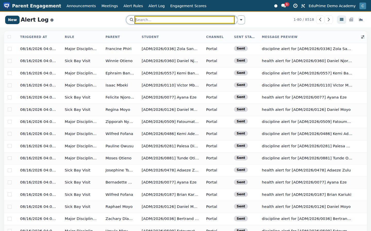Check the row for Regina Moyo
This screenshot has height=231, width=371.
pos(10,110)
